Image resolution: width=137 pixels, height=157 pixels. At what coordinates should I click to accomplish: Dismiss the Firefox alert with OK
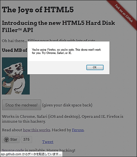(x=95, y=67)
